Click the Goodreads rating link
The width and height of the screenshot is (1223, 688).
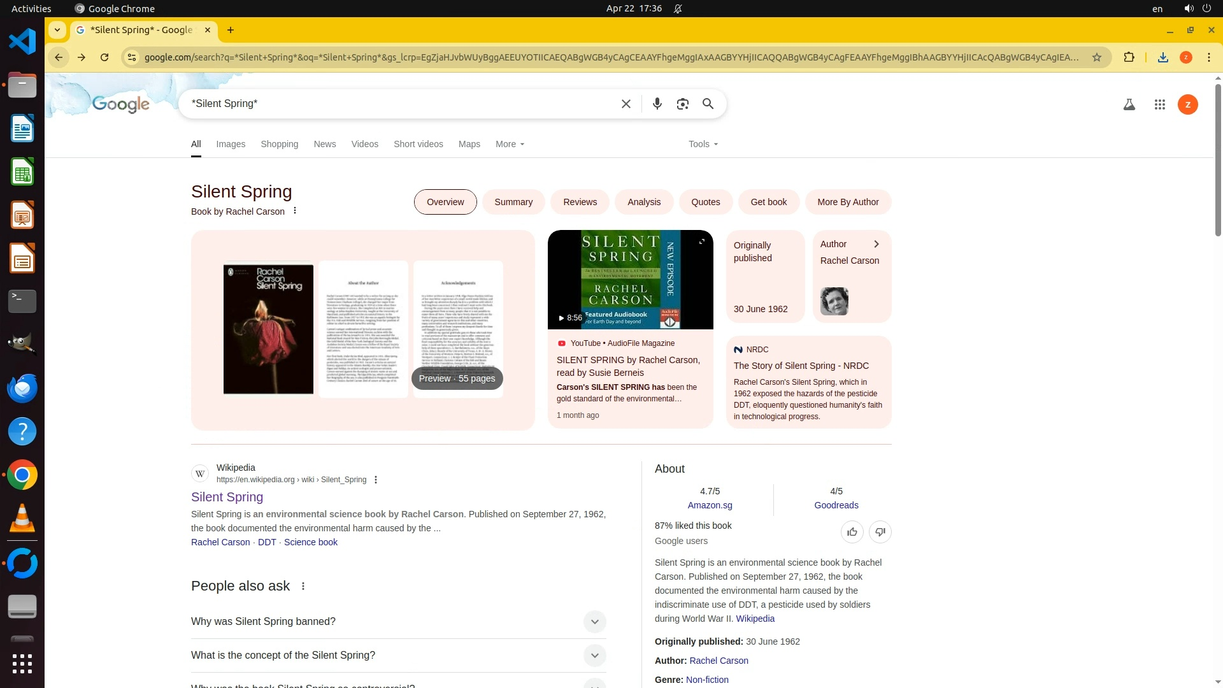pyautogui.click(x=836, y=505)
